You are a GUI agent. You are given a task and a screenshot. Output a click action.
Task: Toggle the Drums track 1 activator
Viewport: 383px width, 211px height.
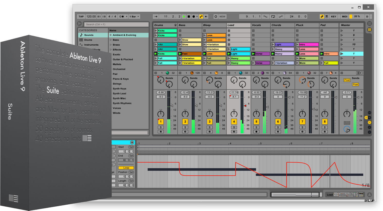coord(161,122)
